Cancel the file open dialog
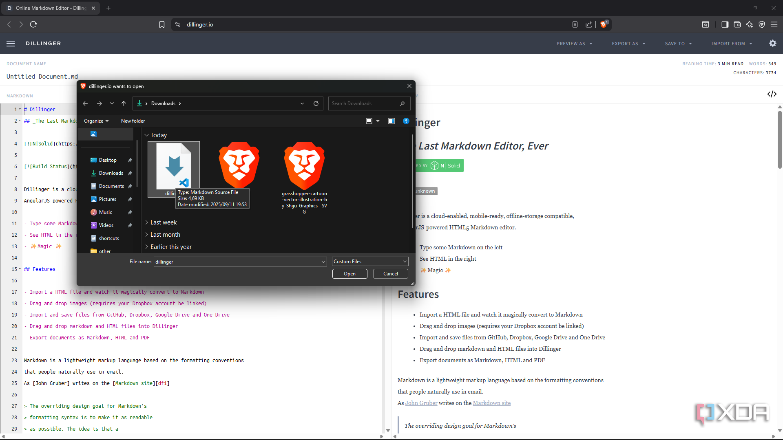783x440 pixels. pyautogui.click(x=391, y=274)
